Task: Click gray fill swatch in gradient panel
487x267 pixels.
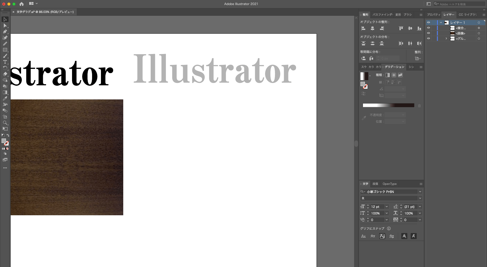Action: [x=363, y=84]
